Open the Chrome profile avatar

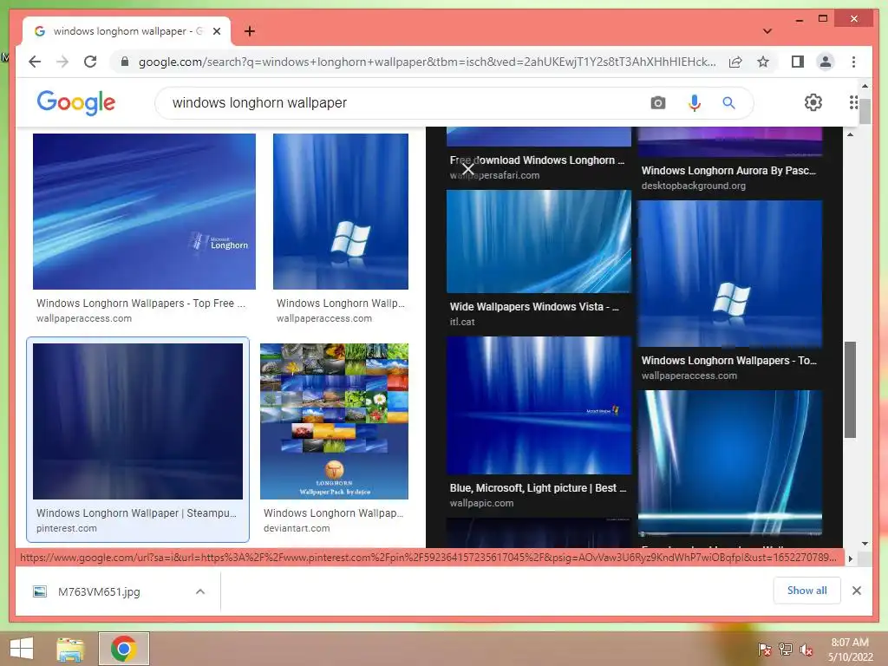click(x=826, y=62)
